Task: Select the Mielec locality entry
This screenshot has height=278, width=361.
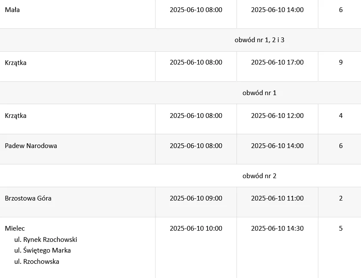Action: (15, 229)
